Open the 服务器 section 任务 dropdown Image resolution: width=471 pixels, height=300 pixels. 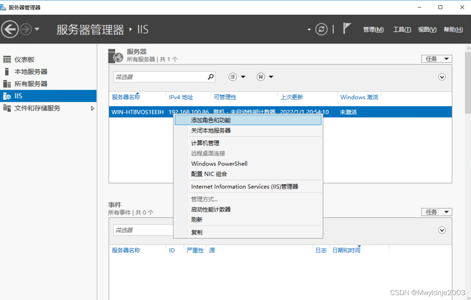pyautogui.click(x=436, y=59)
